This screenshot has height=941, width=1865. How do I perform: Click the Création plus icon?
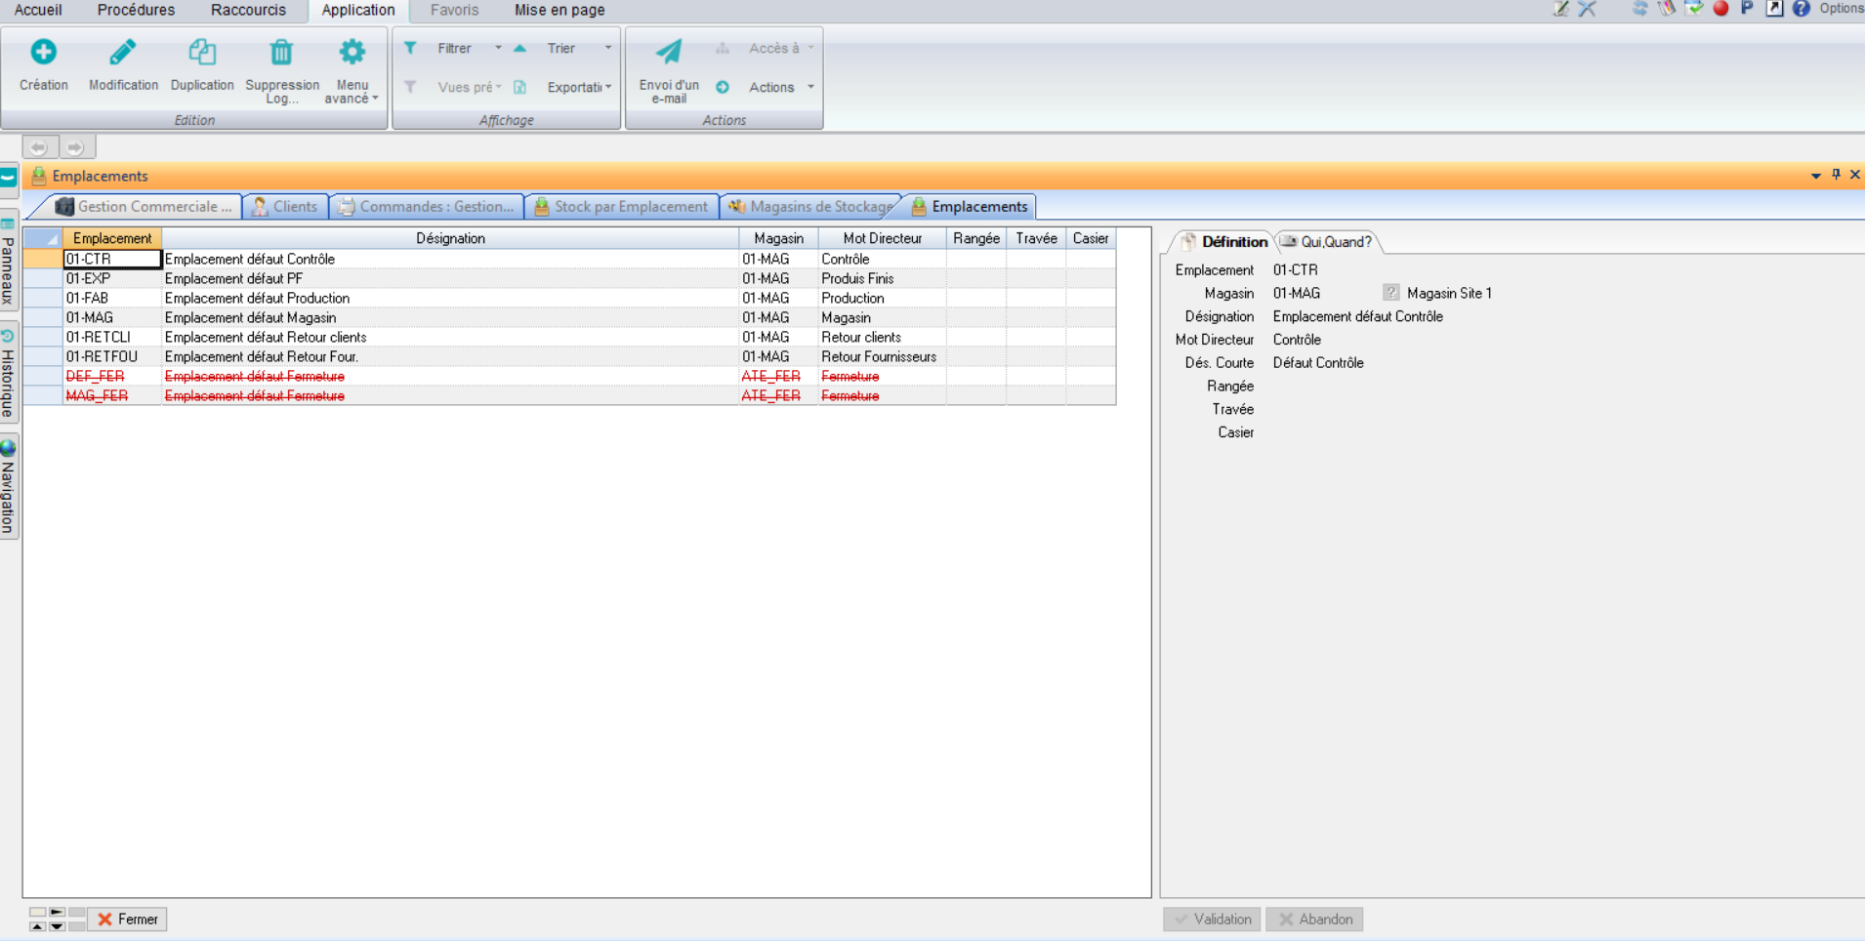tap(43, 53)
